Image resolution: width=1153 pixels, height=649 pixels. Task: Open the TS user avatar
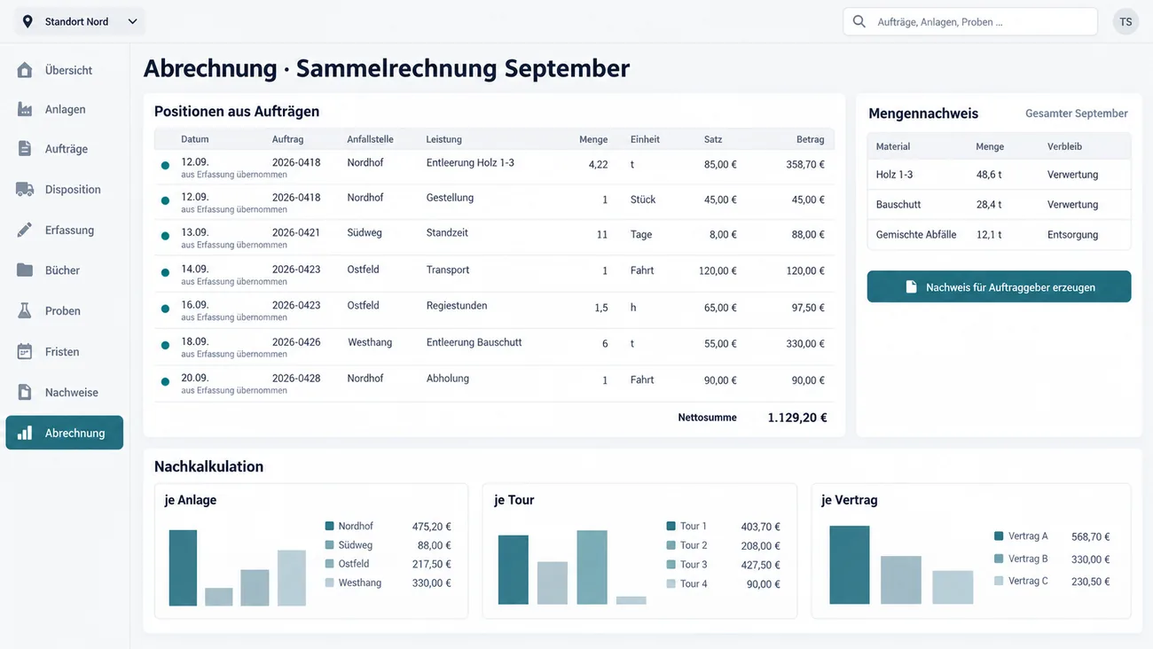1126,21
